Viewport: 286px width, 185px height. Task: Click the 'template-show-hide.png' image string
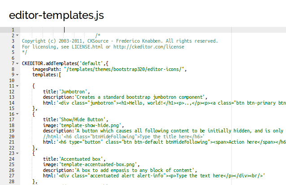90,125
